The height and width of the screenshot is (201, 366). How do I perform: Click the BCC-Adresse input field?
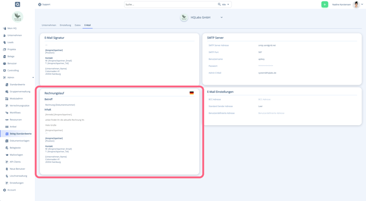pyautogui.click(x=264, y=99)
